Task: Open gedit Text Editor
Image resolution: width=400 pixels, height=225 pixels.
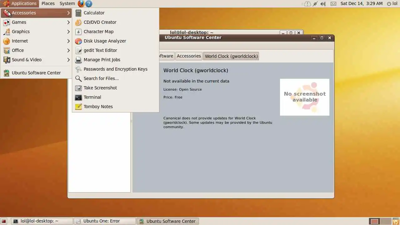Action: [115, 50]
